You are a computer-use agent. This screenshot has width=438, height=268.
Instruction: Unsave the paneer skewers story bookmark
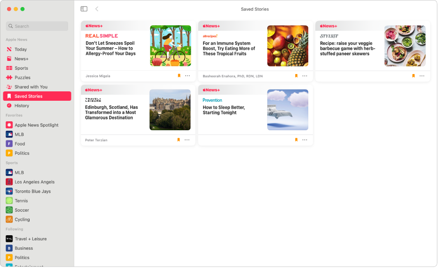(x=414, y=76)
